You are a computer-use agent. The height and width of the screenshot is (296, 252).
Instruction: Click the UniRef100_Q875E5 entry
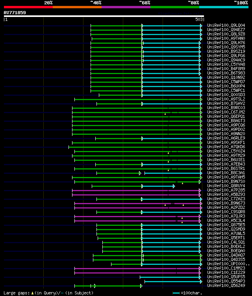[226, 225]
